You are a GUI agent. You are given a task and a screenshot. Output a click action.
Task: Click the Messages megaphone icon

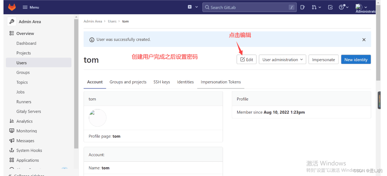tap(12, 140)
